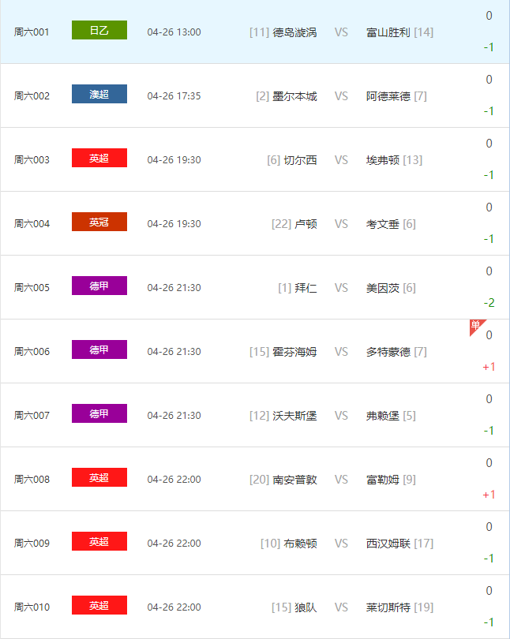This screenshot has width=510, height=639.
Task: Click the VS between 切尔西 and 埃弗顿
Action: click(341, 160)
